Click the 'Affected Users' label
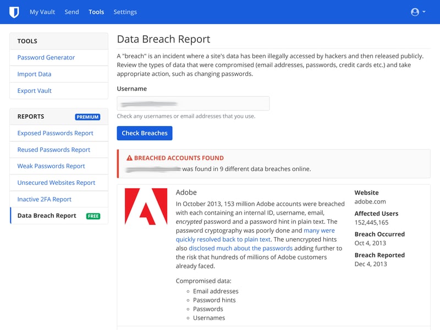 pyautogui.click(x=376, y=213)
